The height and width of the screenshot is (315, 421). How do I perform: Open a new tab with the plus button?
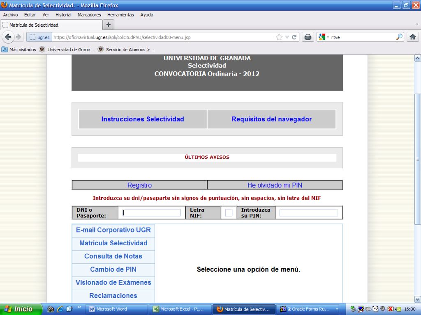pos(109,25)
